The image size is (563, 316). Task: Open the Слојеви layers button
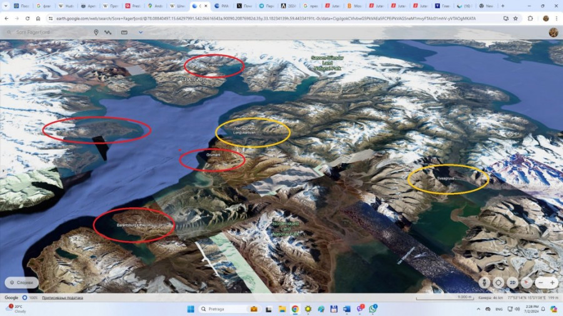(x=21, y=282)
